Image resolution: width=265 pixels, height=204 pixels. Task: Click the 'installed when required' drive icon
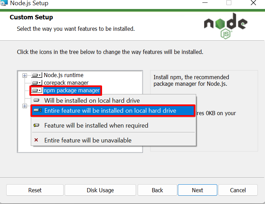(36, 125)
